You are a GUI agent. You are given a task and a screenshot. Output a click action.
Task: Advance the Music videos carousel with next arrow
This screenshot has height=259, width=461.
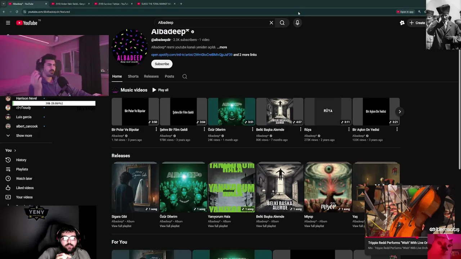[x=399, y=112]
